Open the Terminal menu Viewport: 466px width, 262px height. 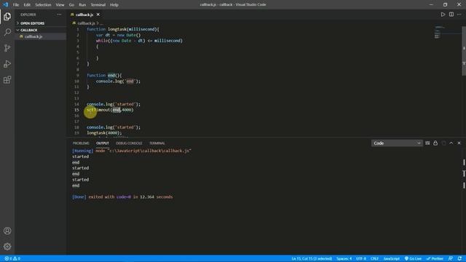point(98,5)
